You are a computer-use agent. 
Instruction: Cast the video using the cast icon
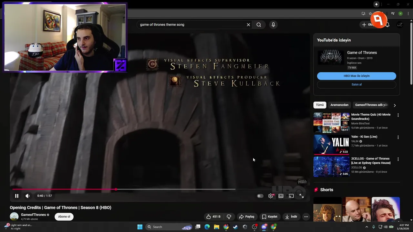pyautogui.click(x=291, y=196)
